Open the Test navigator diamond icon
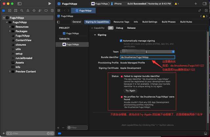The width and height of the screenshot is (210, 137). click(34, 11)
